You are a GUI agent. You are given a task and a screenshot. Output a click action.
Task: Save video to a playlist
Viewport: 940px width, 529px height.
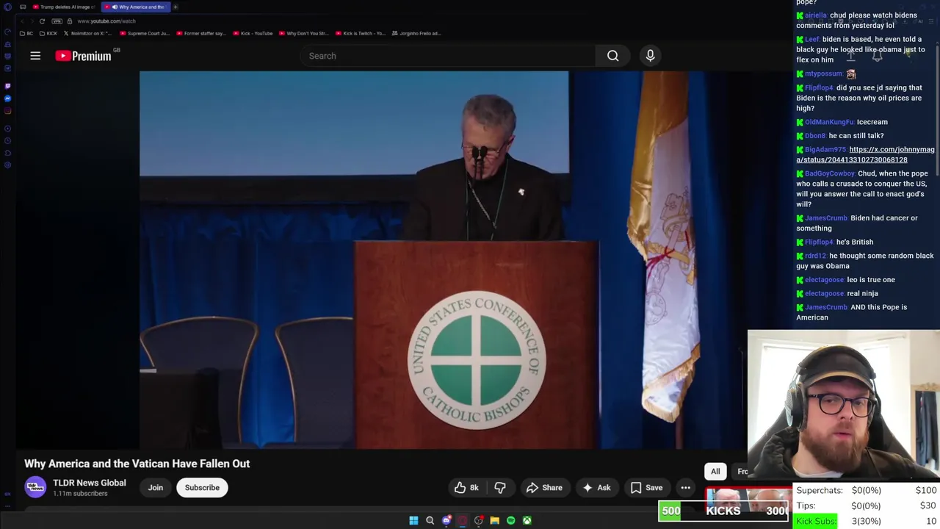coord(646,488)
